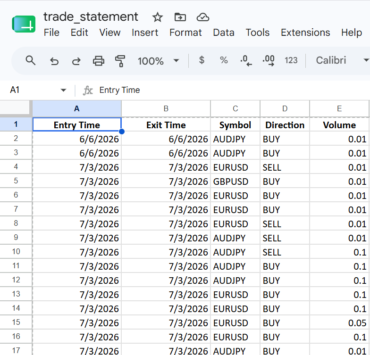Click the Volume header cell
Viewport: 370px width, 355px height.
click(339, 124)
